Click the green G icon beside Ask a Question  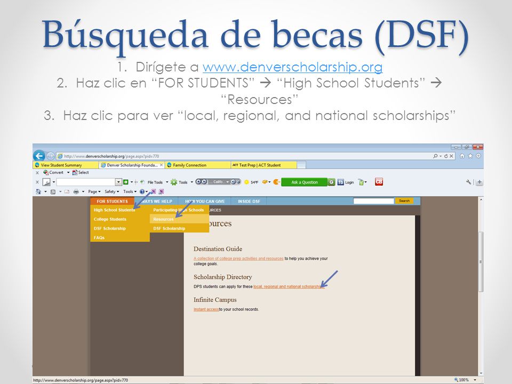click(331, 182)
